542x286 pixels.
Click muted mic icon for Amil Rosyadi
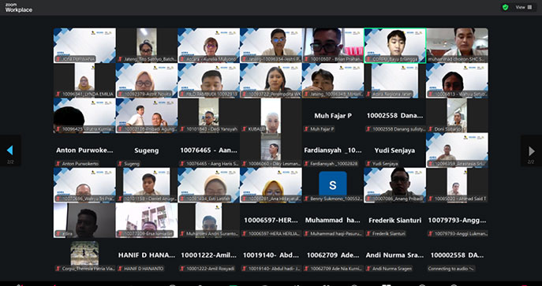tap(181, 269)
